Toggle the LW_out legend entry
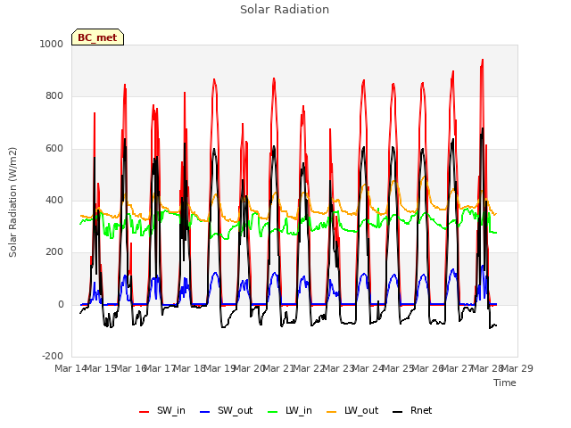 click(352, 411)
